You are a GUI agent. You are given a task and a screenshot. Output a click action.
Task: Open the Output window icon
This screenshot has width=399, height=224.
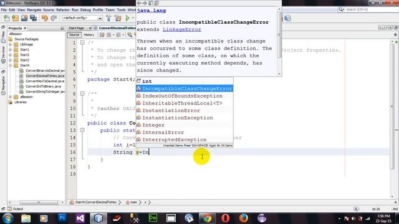10,209
